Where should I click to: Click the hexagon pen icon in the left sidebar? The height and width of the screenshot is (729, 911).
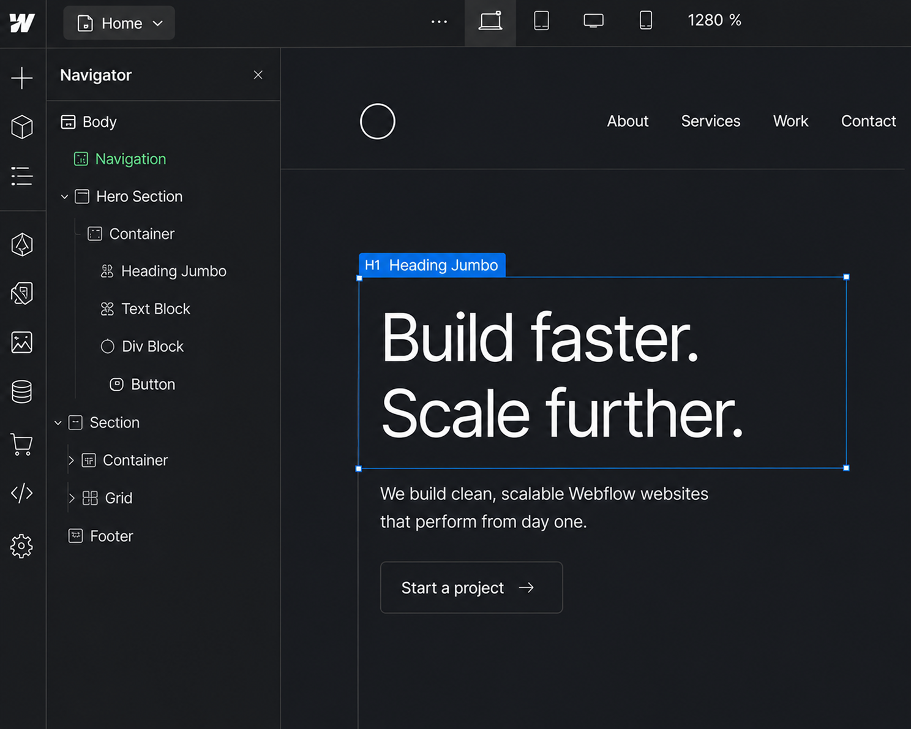pos(22,244)
